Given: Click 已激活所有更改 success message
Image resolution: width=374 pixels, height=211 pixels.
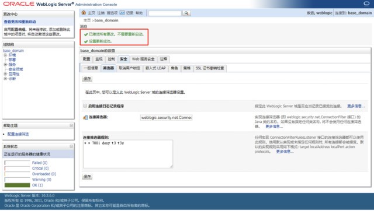Looking at the screenshot, I should (x=116, y=34).
